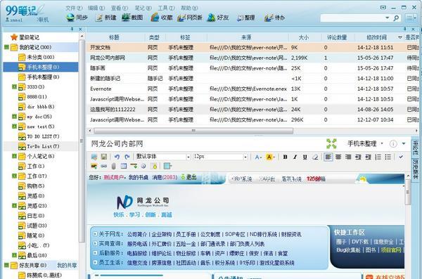
Task: Insert current time with clock icon
Action: tap(143, 166)
